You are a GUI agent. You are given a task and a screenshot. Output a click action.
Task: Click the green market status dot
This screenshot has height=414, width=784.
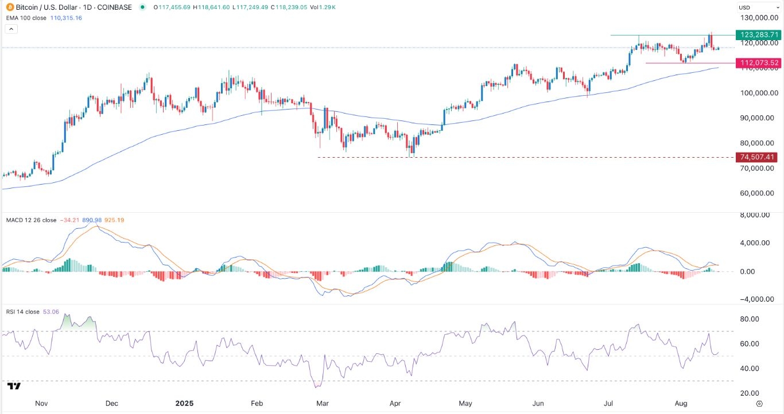tap(141, 7)
